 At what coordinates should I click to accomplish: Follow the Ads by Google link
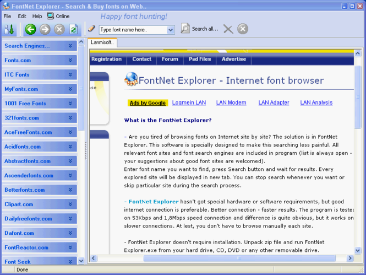148,103
